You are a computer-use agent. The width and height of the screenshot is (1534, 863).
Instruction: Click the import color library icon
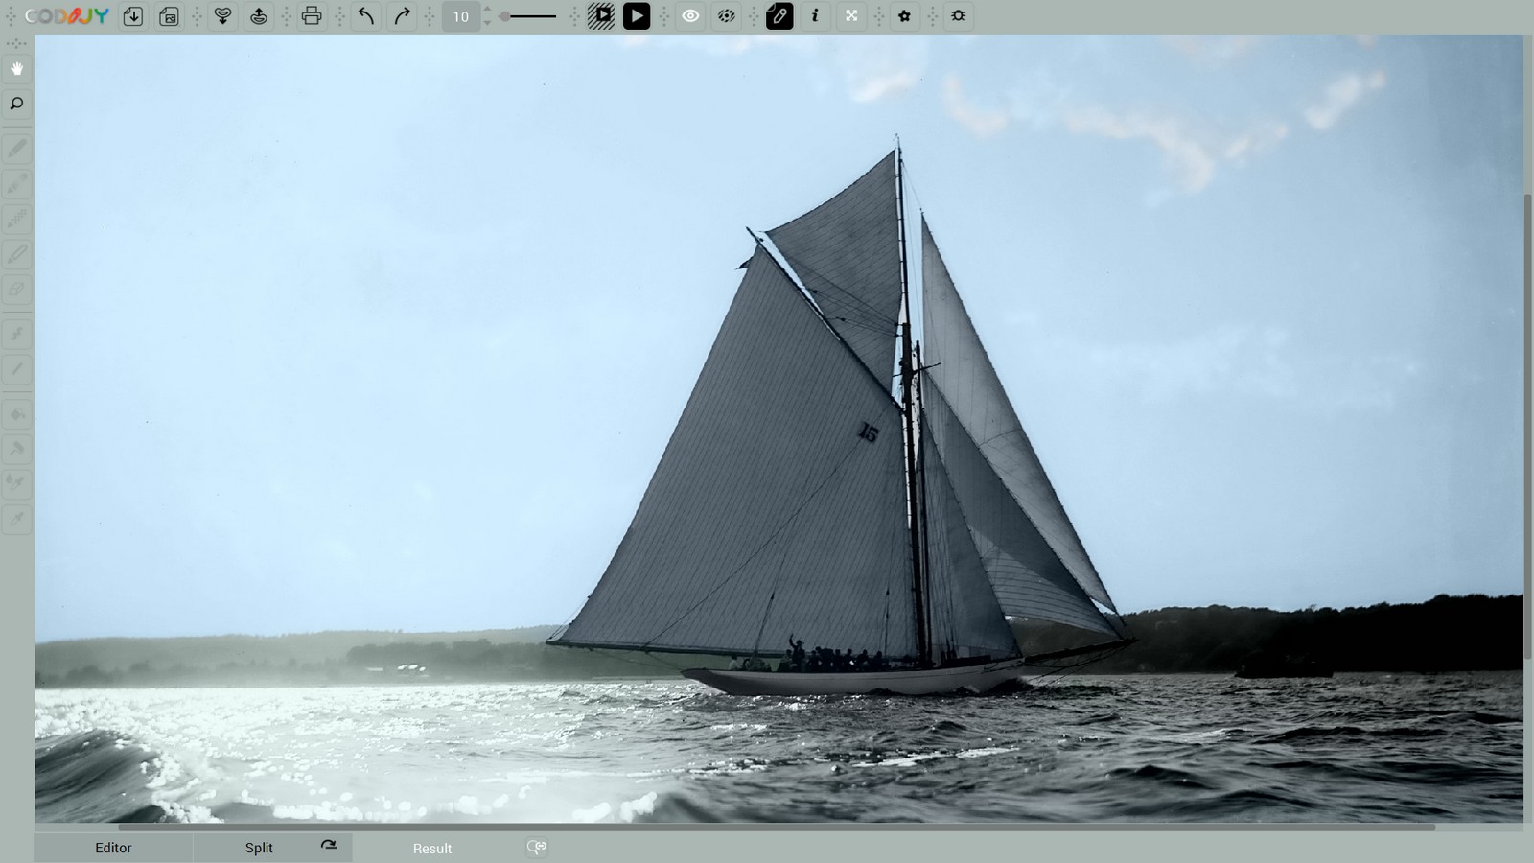tap(222, 16)
